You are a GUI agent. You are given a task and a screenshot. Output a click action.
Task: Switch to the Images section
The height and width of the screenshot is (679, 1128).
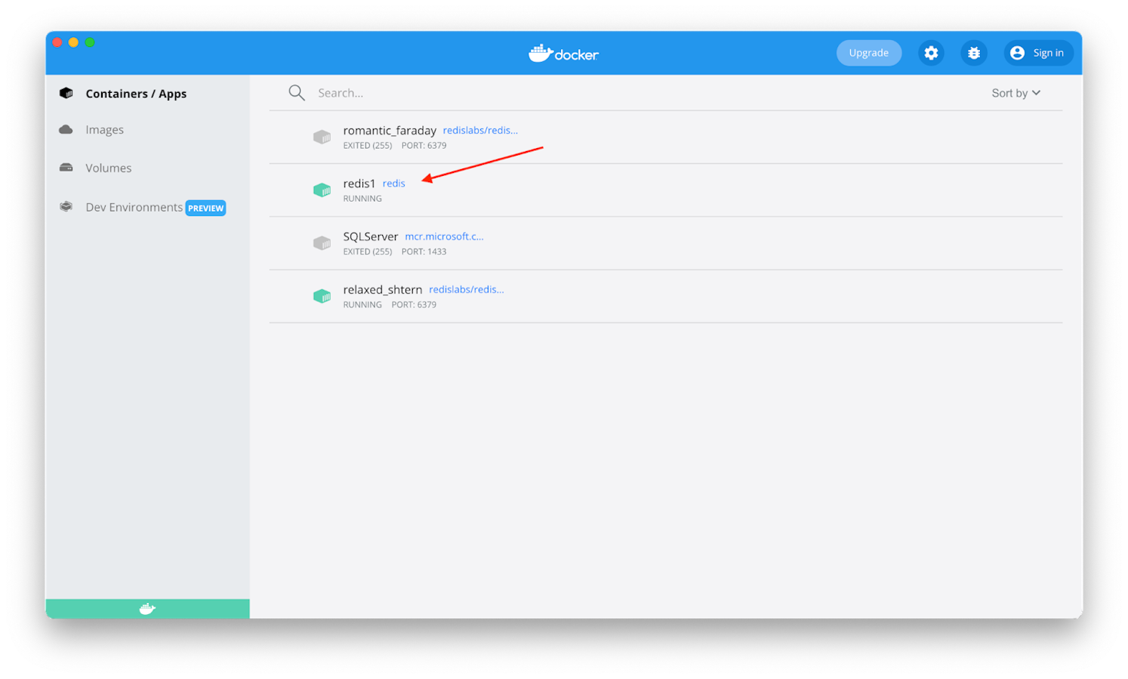[104, 130]
